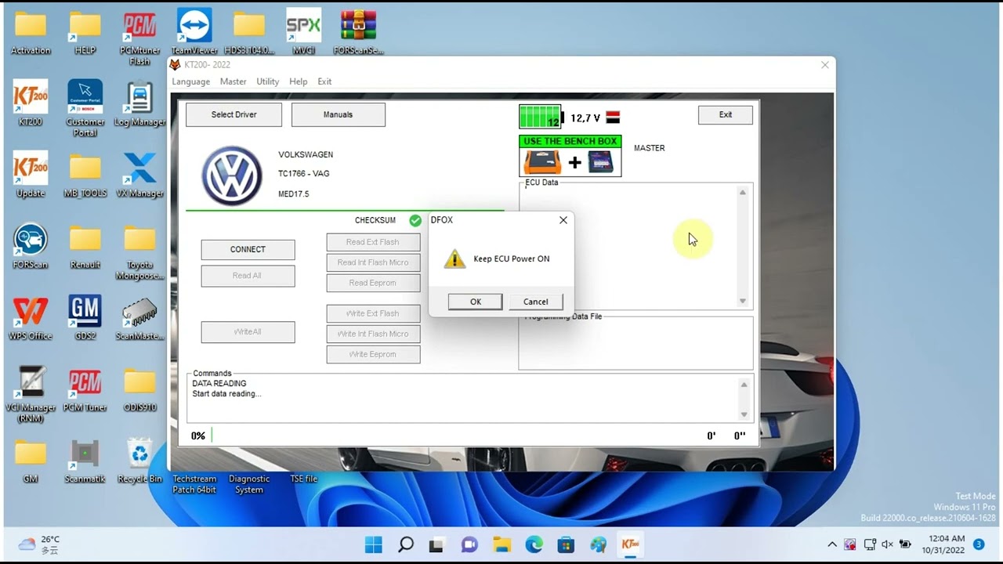Click the Select Driver button
This screenshot has width=1003, height=564.
234,114
